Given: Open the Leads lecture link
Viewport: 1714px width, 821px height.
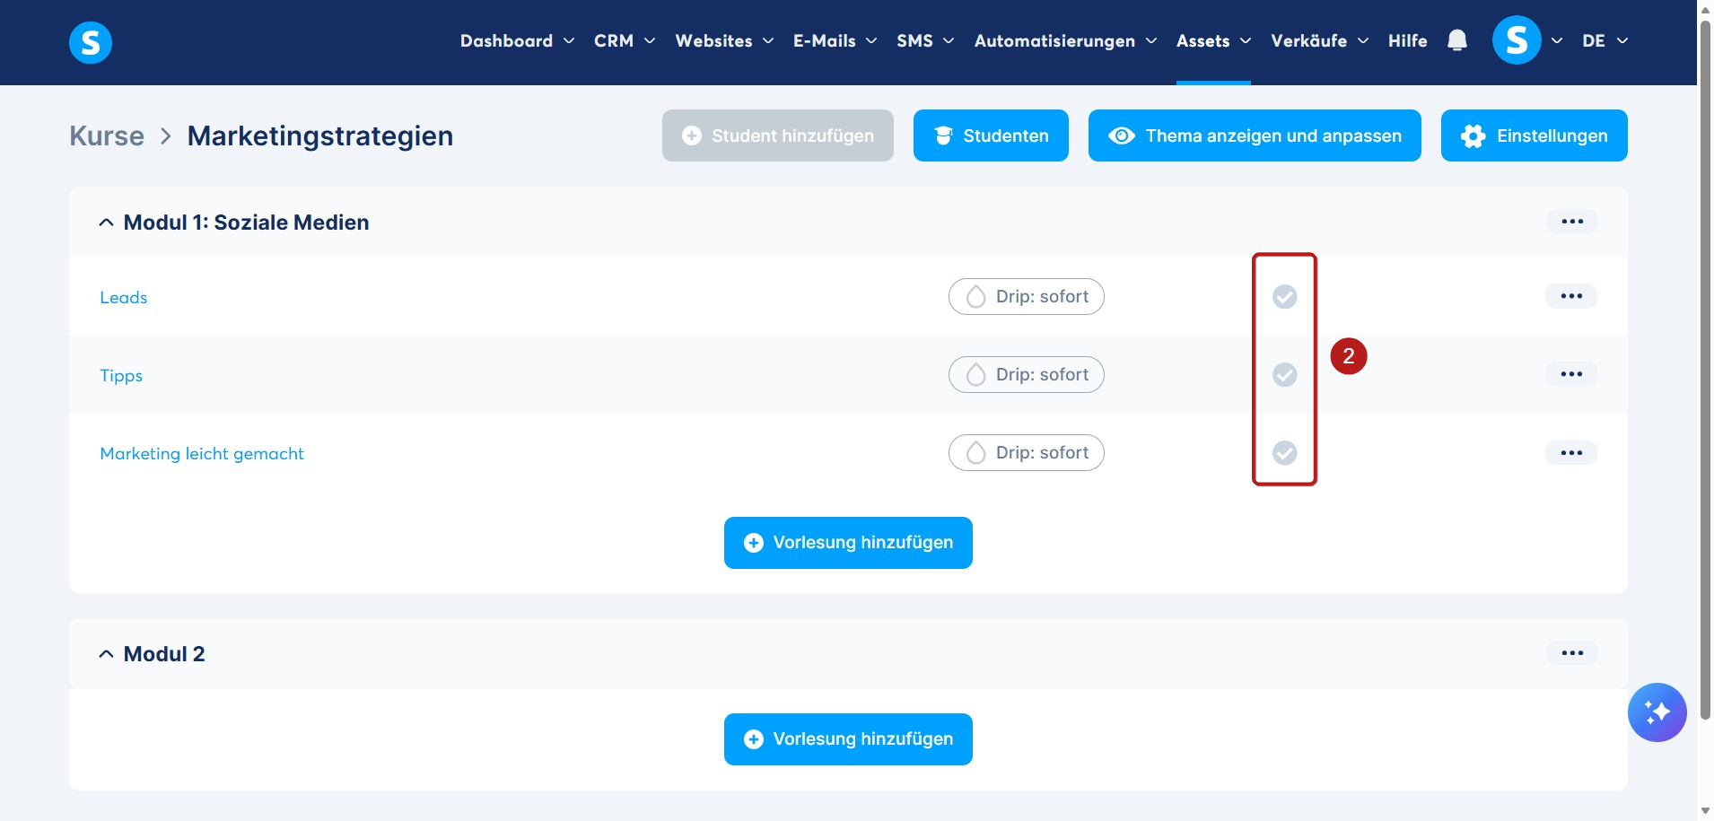Looking at the screenshot, I should 124,298.
